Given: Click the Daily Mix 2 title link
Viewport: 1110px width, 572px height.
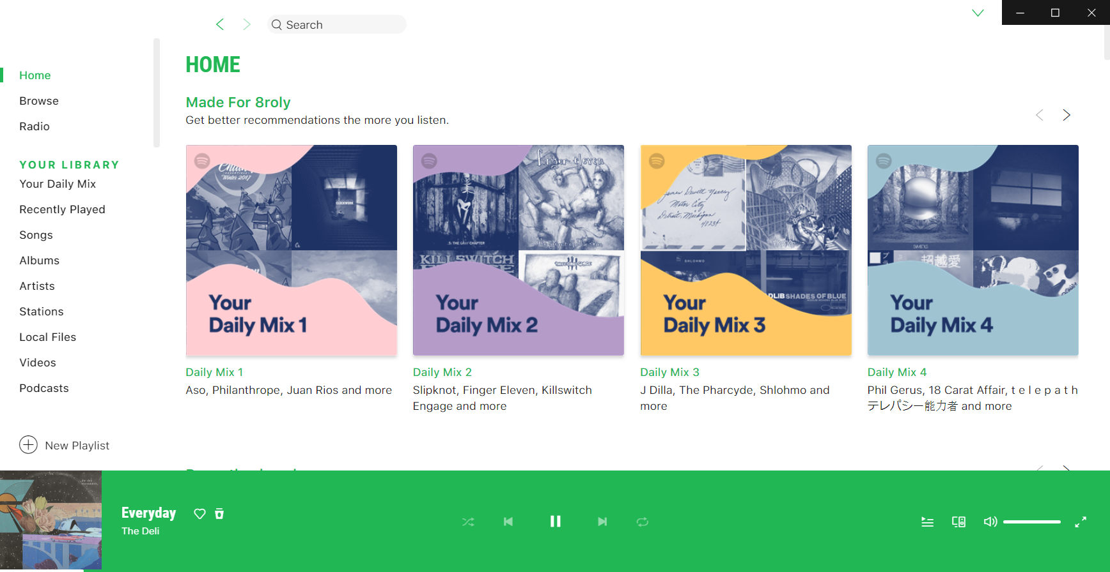Looking at the screenshot, I should (442, 372).
